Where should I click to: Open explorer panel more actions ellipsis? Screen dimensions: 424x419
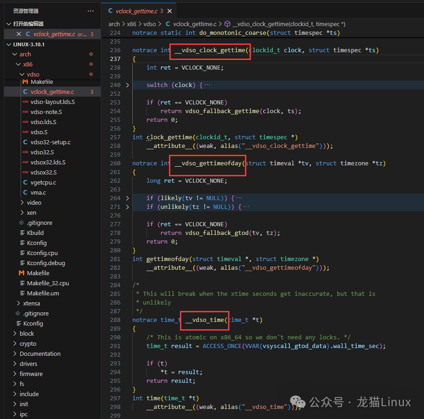coord(91,11)
